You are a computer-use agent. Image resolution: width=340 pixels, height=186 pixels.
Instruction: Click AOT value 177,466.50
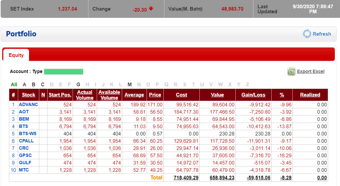click(222, 112)
